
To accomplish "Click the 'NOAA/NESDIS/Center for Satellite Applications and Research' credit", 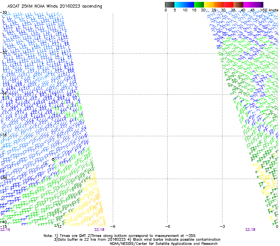I will coord(163,244).
